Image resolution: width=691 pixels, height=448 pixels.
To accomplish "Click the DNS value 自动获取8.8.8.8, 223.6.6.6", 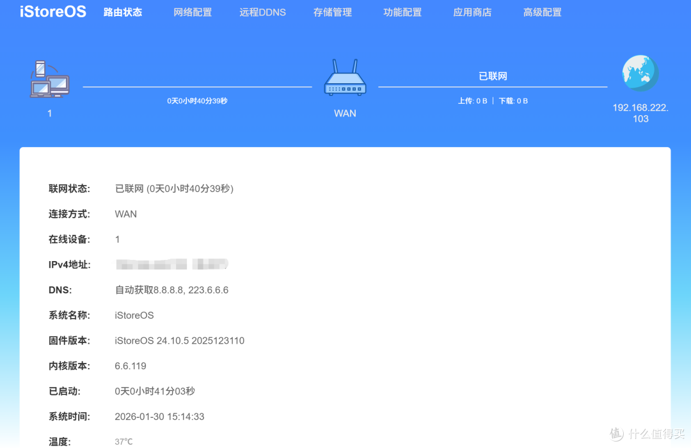I will pyautogui.click(x=171, y=290).
